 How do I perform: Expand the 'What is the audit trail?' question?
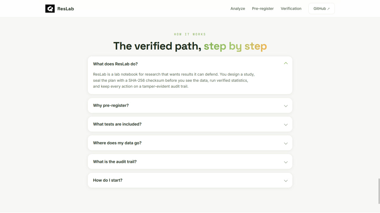190,161
